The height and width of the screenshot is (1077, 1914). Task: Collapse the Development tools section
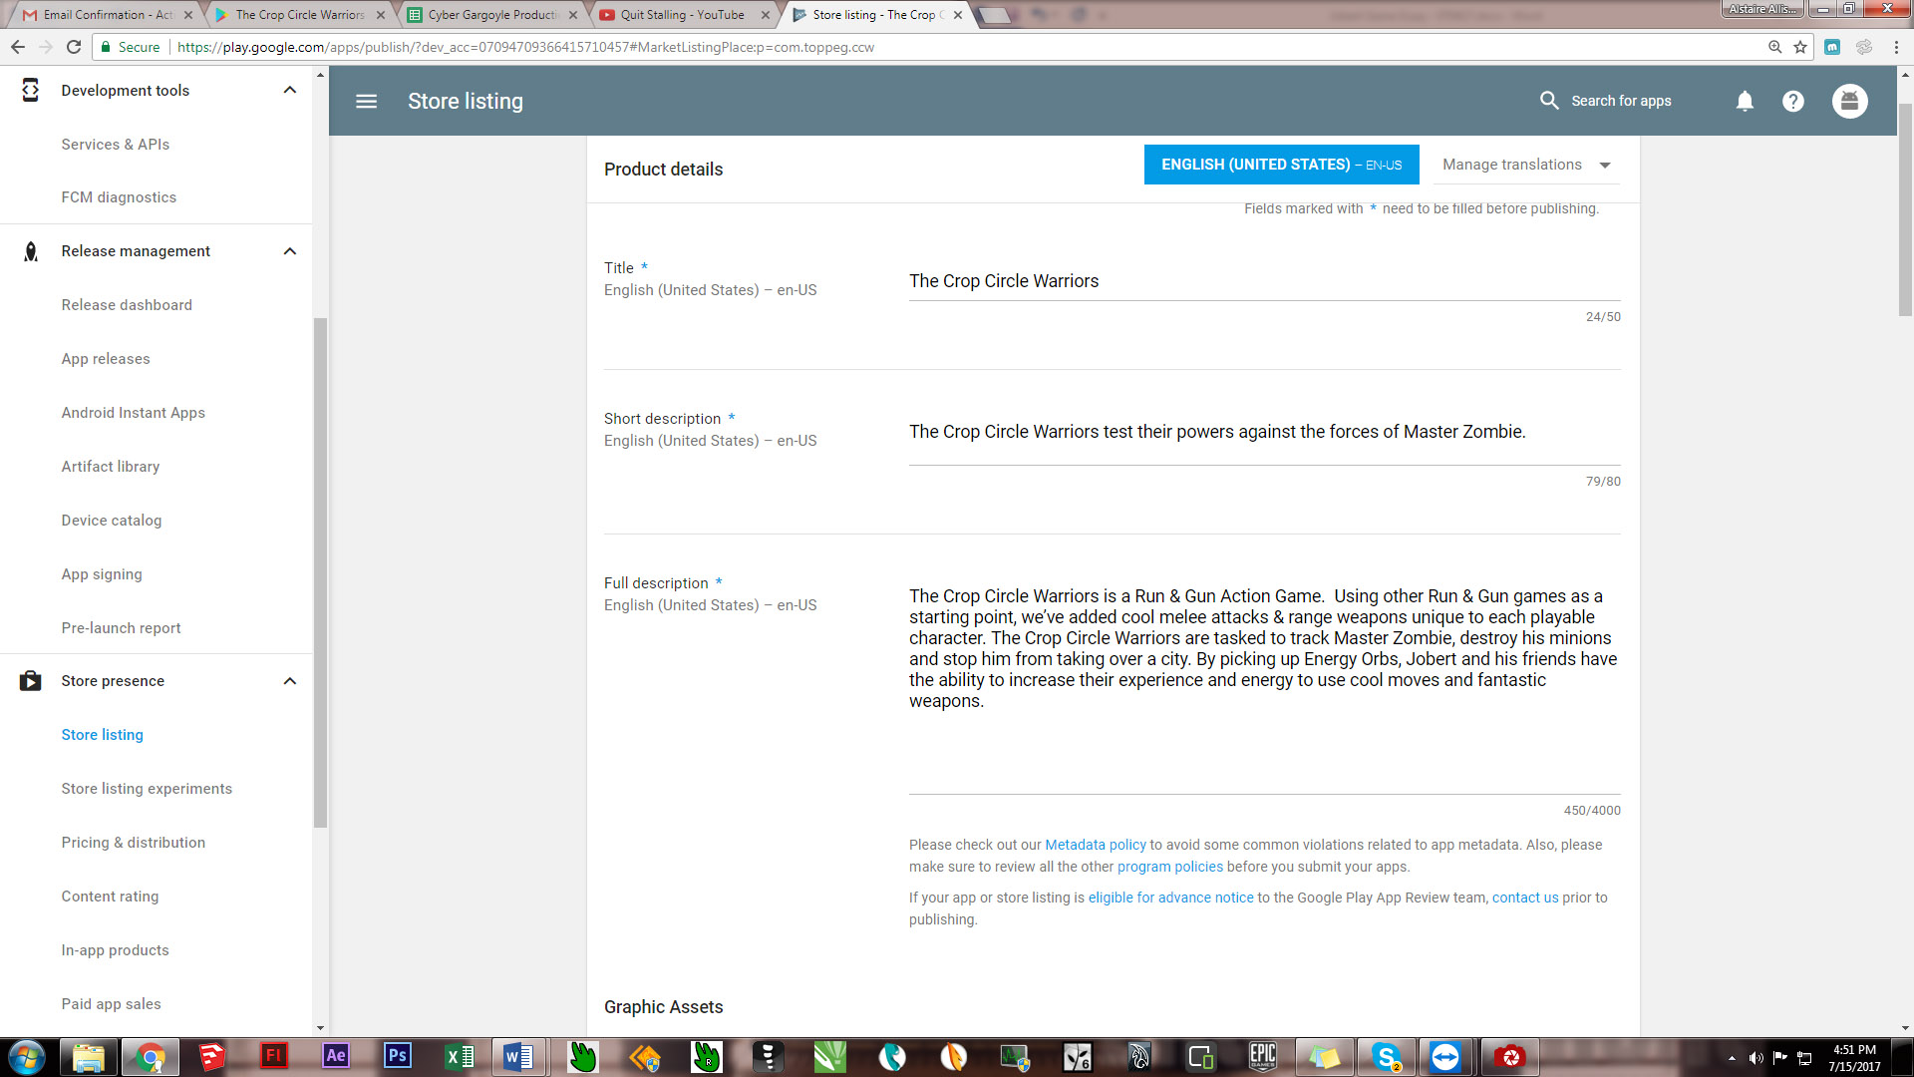pyautogui.click(x=290, y=90)
